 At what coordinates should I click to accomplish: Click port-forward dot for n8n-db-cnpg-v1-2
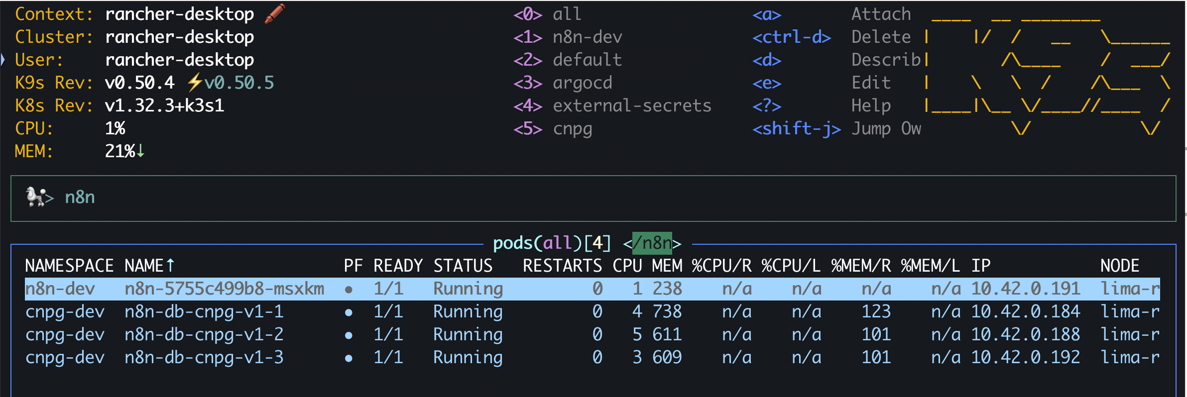point(349,335)
